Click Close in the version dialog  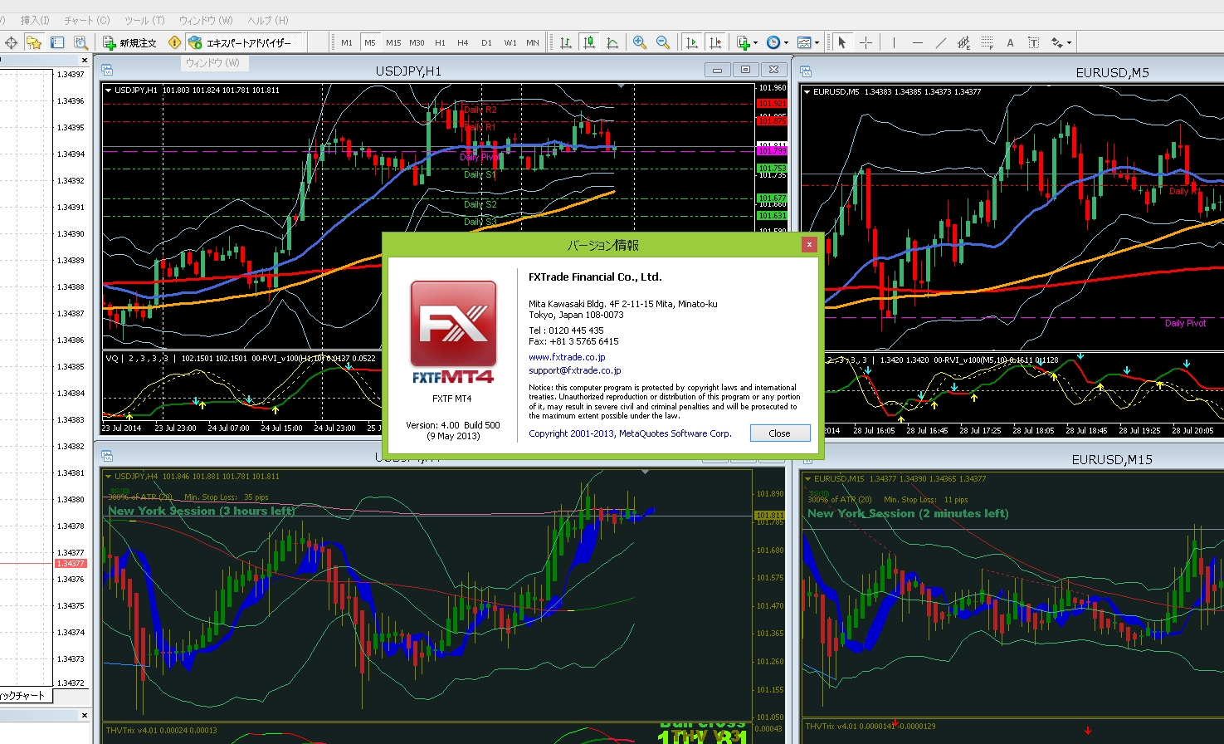(x=779, y=433)
